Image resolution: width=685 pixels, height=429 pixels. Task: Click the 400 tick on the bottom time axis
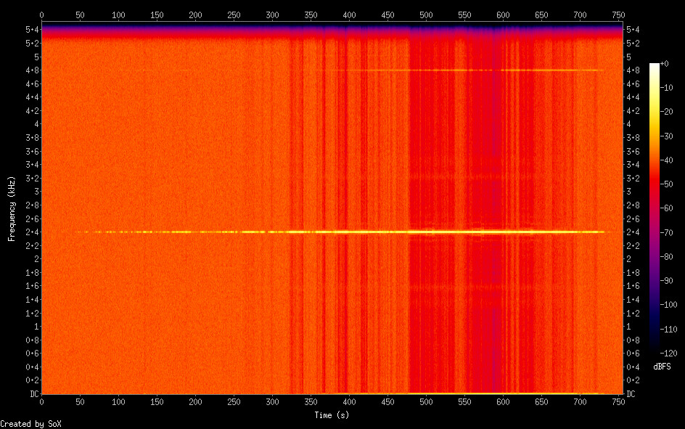349,401
